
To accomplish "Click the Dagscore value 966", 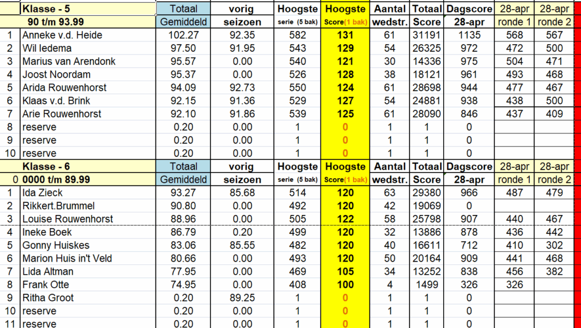I will tap(469, 193).
